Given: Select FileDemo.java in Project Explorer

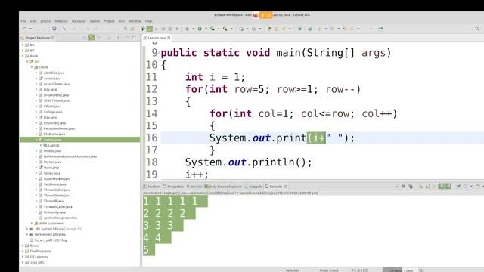Looking at the screenshot, I should point(54,134).
